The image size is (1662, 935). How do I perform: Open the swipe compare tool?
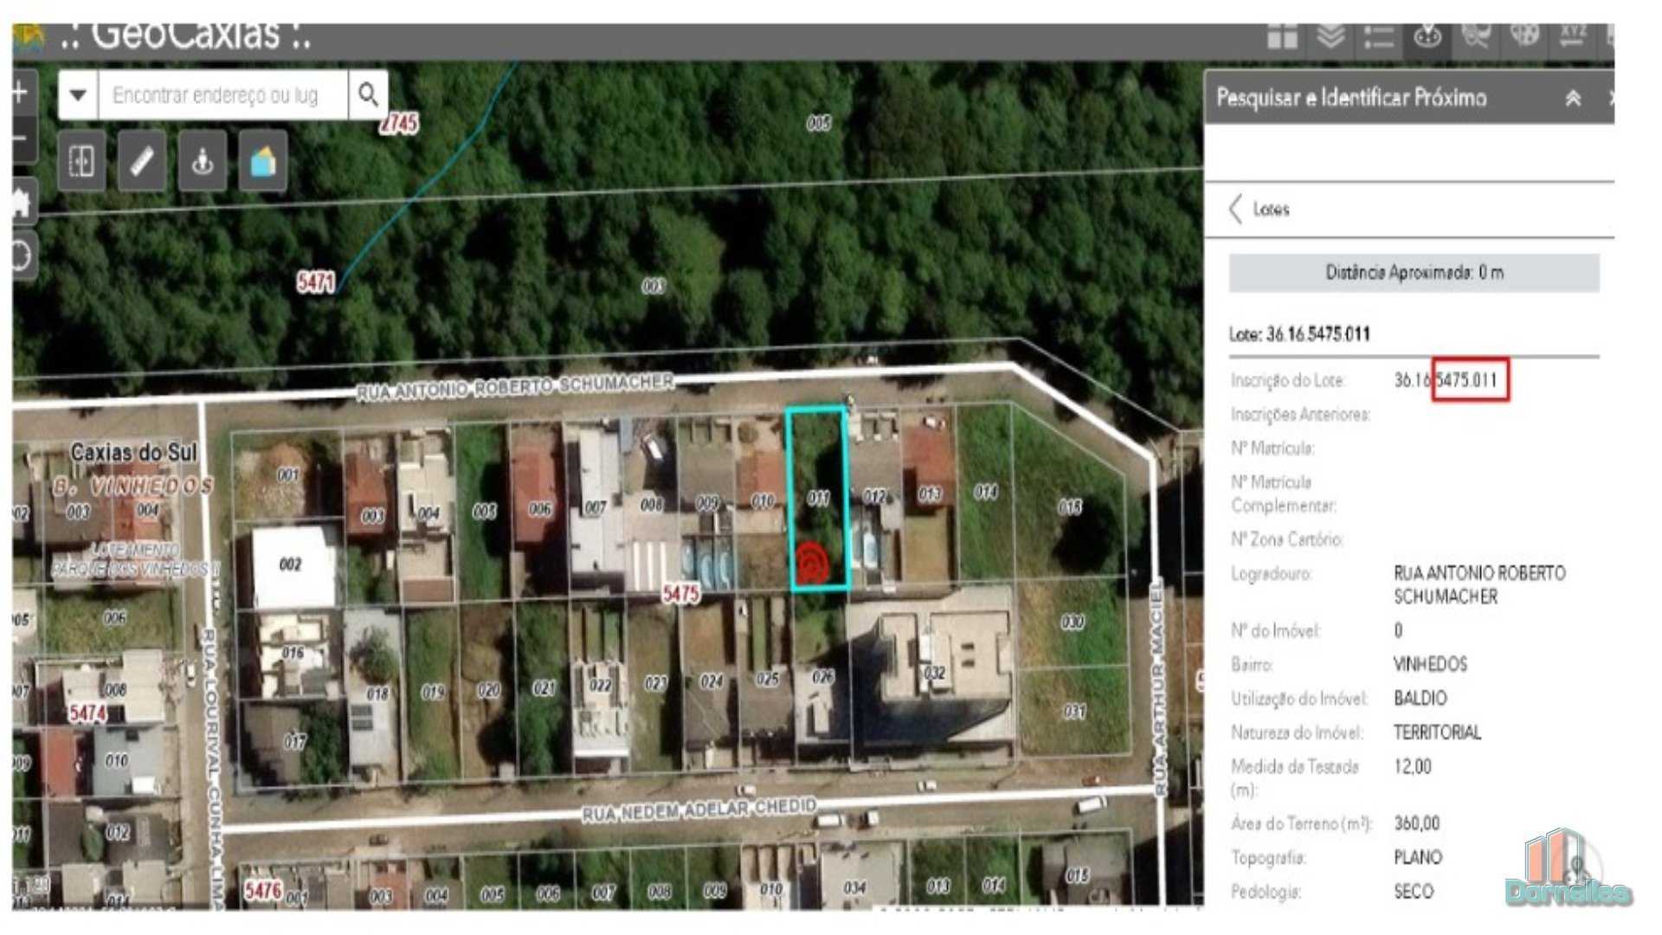81,161
